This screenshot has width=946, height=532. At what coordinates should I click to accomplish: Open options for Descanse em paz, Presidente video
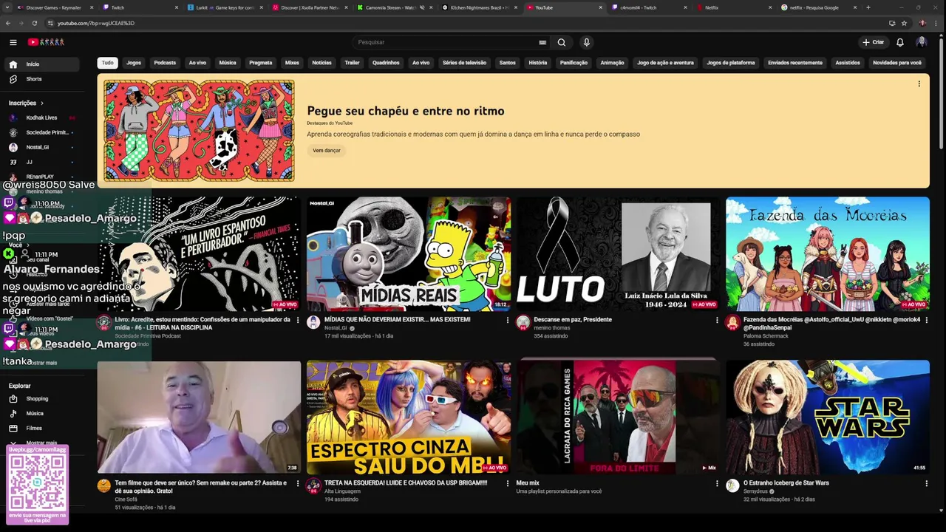coord(717,320)
